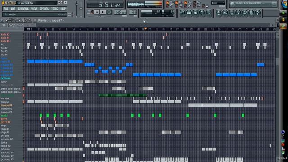Toggle the countdown before recording option
This screenshot has width=288, height=162.
(176, 3)
